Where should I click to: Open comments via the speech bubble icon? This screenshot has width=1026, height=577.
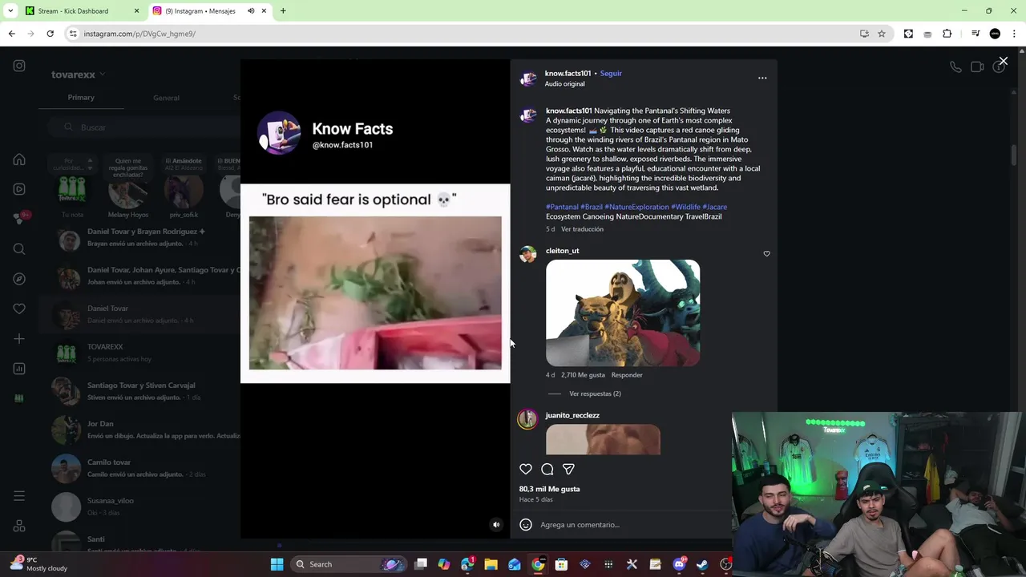point(547,469)
